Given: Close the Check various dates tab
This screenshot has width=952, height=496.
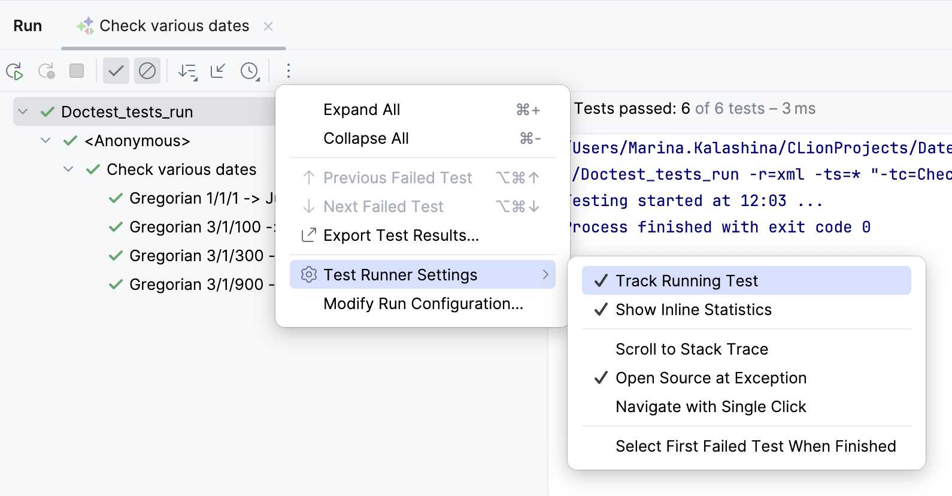Looking at the screenshot, I should pyautogui.click(x=268, y=26).
